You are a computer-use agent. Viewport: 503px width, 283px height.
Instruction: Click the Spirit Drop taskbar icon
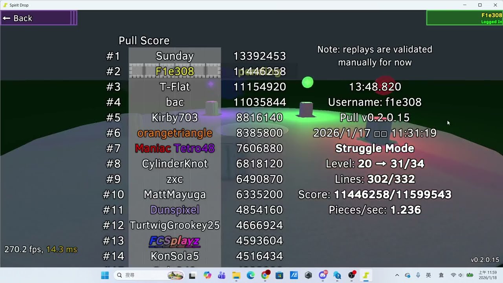366,276
